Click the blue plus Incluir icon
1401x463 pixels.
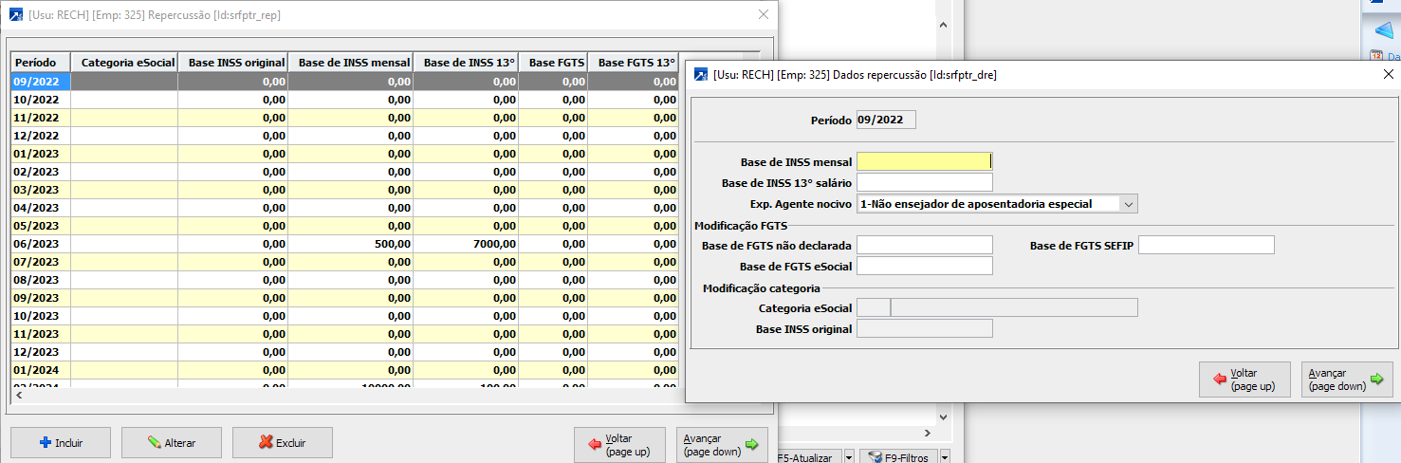(x=45, y=442)
